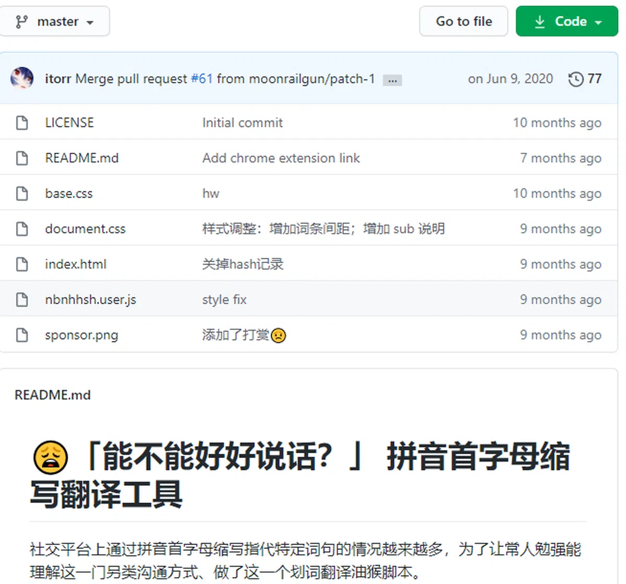Open the nbnhhsh.user.js file
626x584 pixels.
[x=90, y=300]
